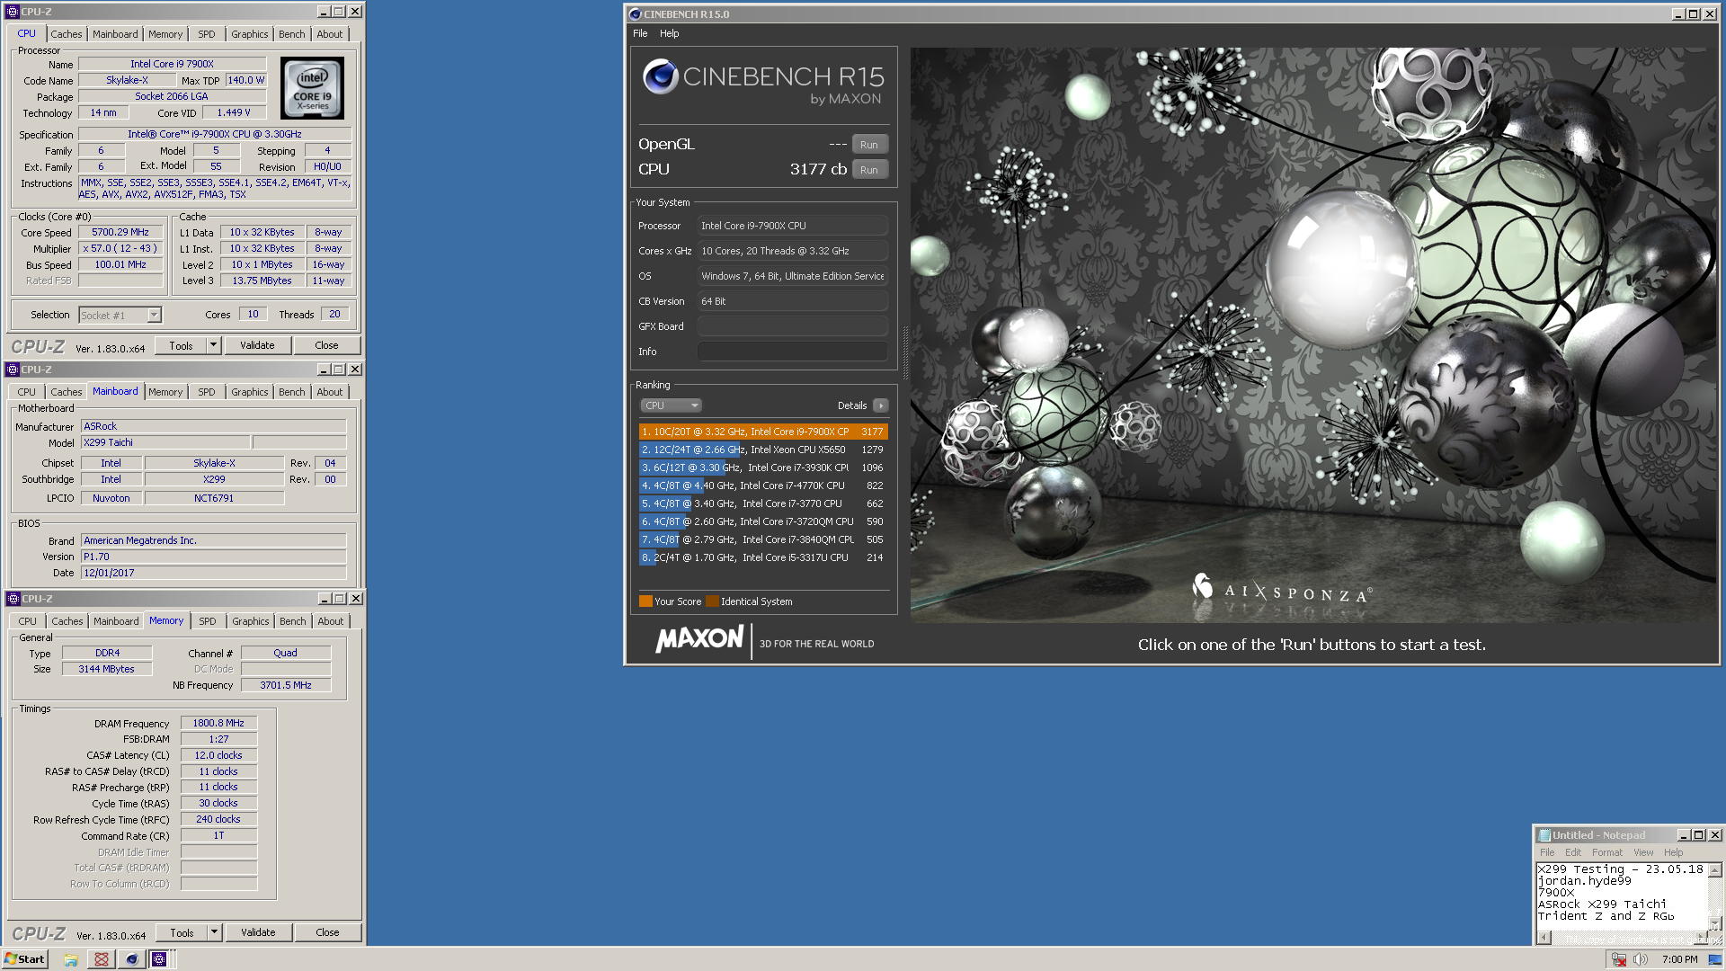The width and height of the screenshot is (1726, 971).
Task: Switch to CPU-Z via its purple taskbar icon
Action: (159, 959)
